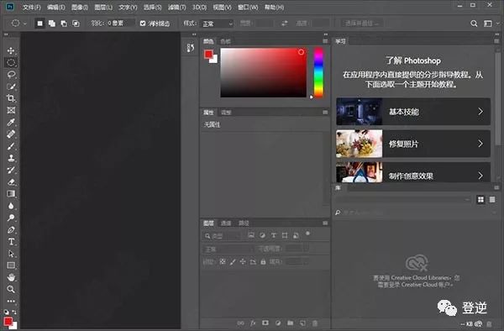Enable Intersect with Selection mode
The height and width of the screenshot is (331, 504).
pyautogui.click(x=76, y=24)
